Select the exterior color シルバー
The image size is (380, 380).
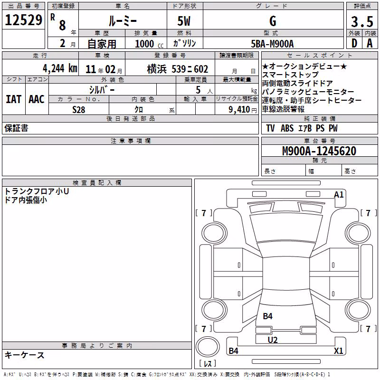[102, 90]
